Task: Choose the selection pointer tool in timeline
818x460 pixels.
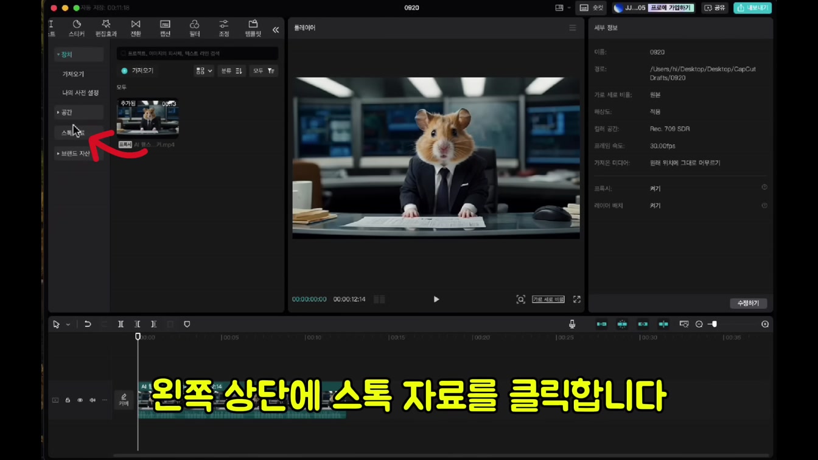Action: (x=56, y=325)
